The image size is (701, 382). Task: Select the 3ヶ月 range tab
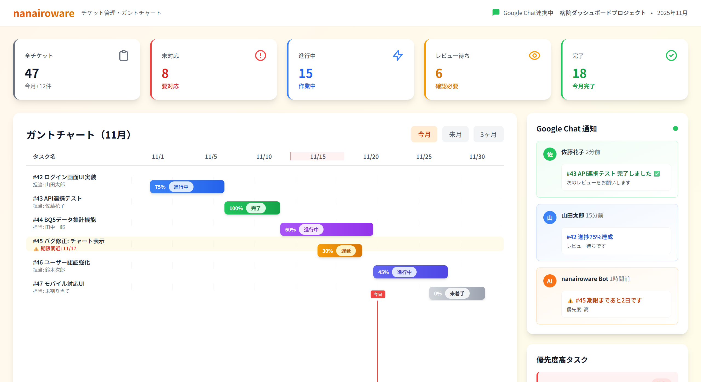coord(488,134)
